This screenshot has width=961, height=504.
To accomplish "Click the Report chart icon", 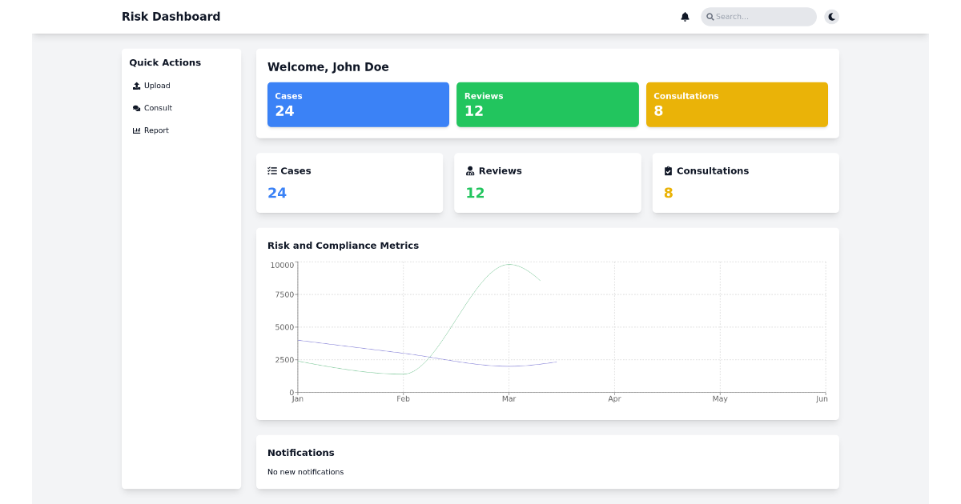I will click(x=136, y=130).
